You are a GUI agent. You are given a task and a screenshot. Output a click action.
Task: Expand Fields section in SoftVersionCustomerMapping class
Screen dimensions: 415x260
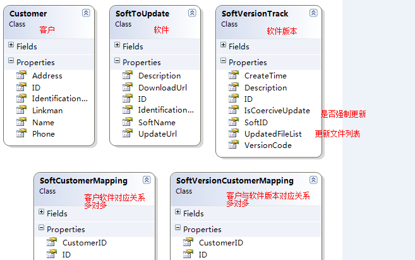click(177, 212)
